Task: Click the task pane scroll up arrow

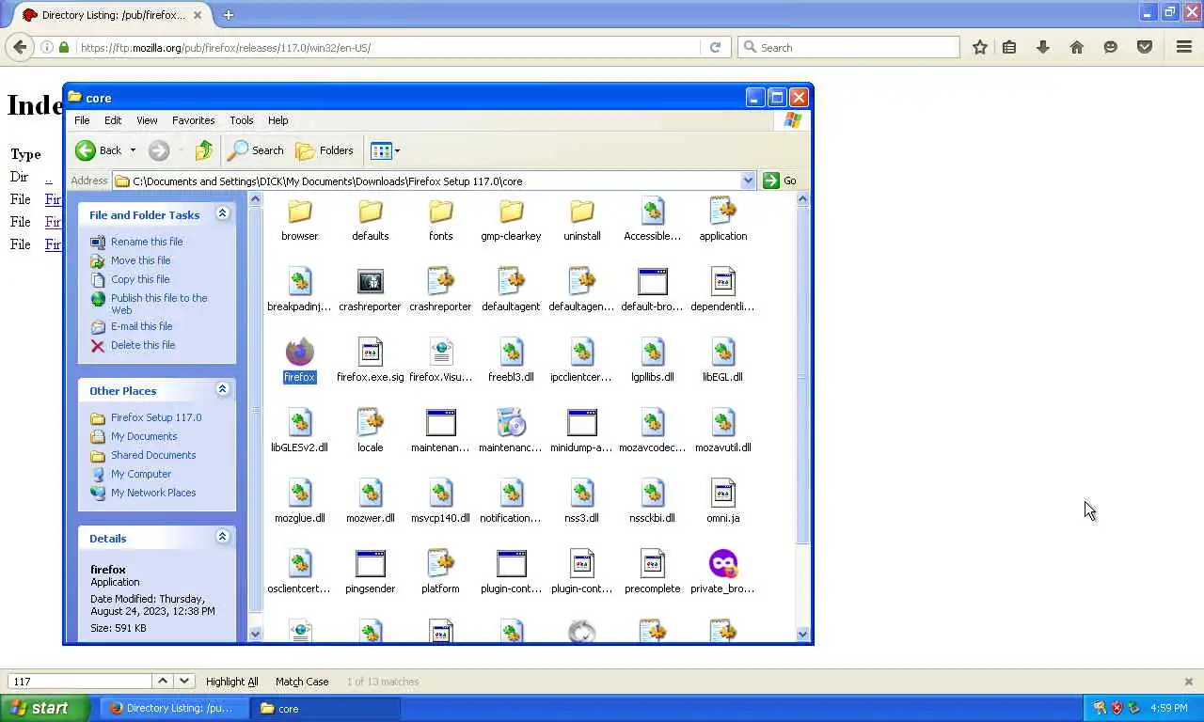Action: pos(255,199)
